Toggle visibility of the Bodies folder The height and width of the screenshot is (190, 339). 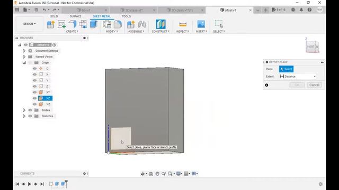(x=30, y=110)
